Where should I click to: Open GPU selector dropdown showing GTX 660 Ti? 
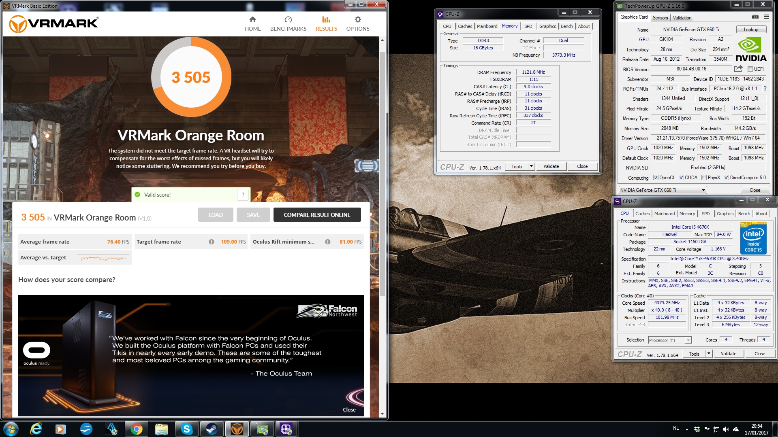click(663, 190)
